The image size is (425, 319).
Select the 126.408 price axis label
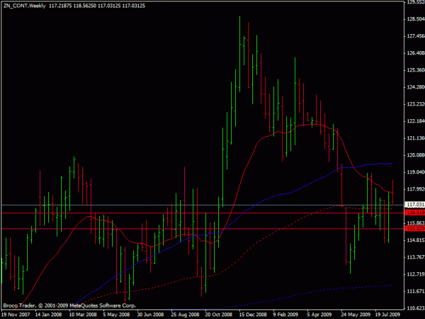415,53
